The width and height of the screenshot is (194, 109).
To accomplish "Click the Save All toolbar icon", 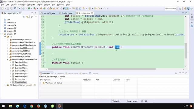I will pyautogui.click(x=11, y=8).
